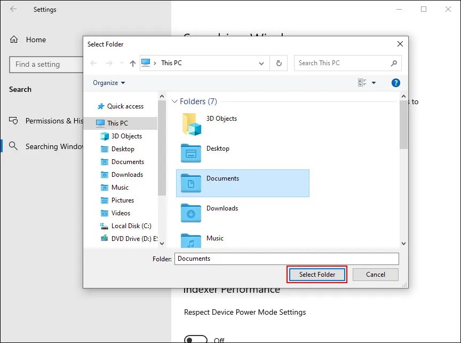Screen dimensions: 461x343
Task: Open the view options dropdown arrow
Action: [373, 83]
